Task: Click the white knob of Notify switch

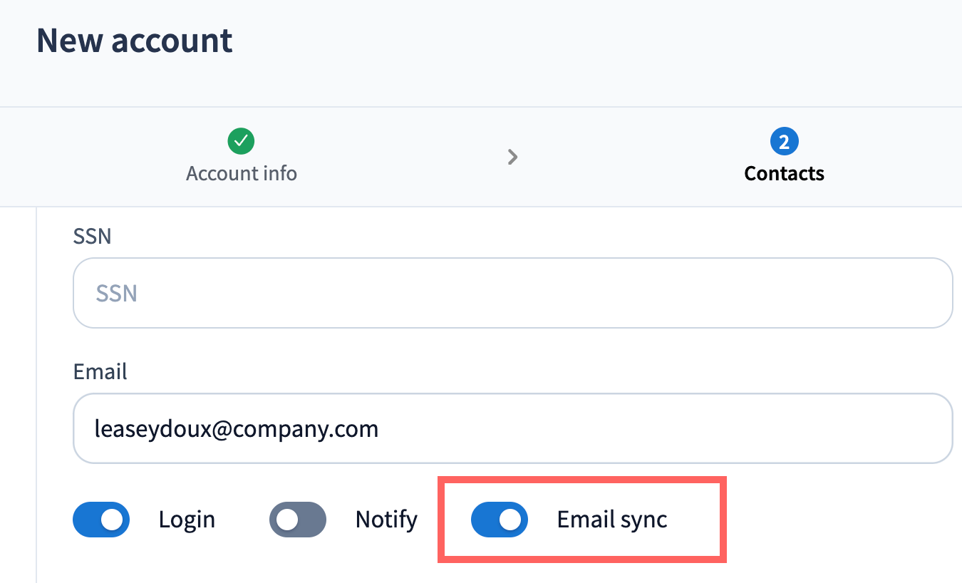Action: tap(287, 520)
